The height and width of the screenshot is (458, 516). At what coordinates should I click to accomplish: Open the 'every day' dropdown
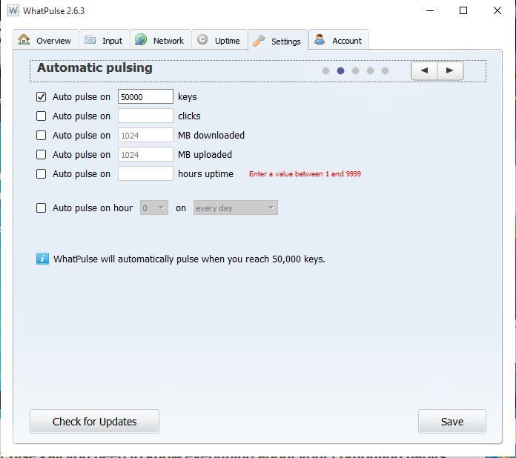(236, 208)
